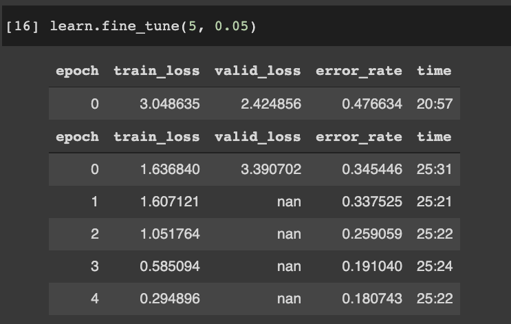Viewport: 511px width, 324px height.
Task: Click error_rate value 0.191040
Action: tap(372, 266)
